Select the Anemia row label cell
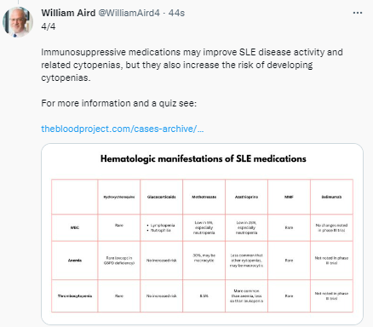373x327 pixels. pos(75,261)
